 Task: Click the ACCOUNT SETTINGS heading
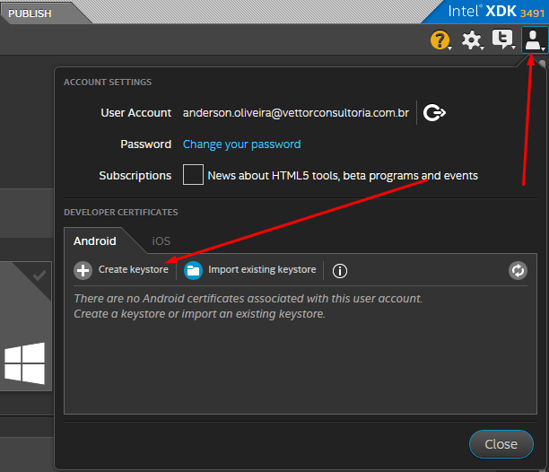108,82
